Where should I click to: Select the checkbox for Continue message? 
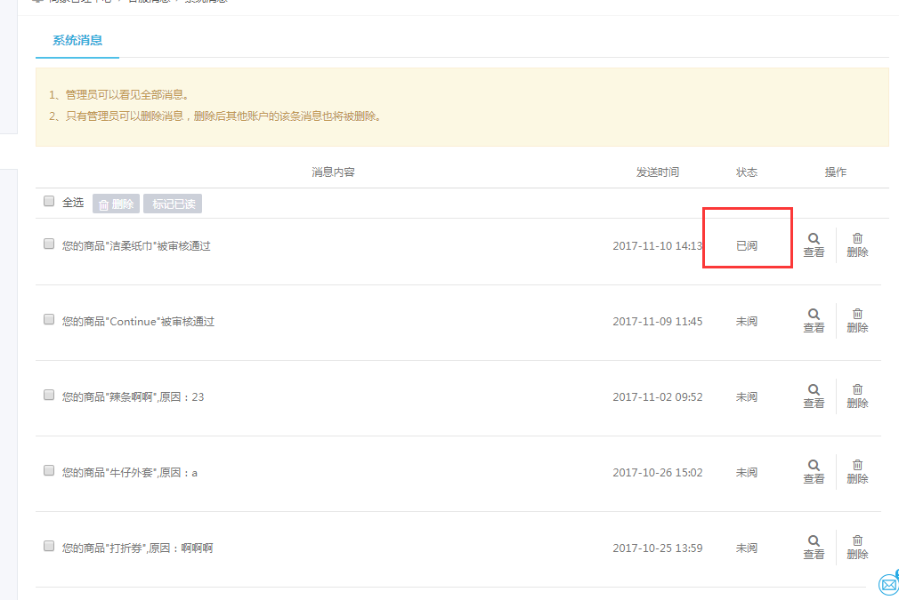pyautogui.click(x=49, y=320)
